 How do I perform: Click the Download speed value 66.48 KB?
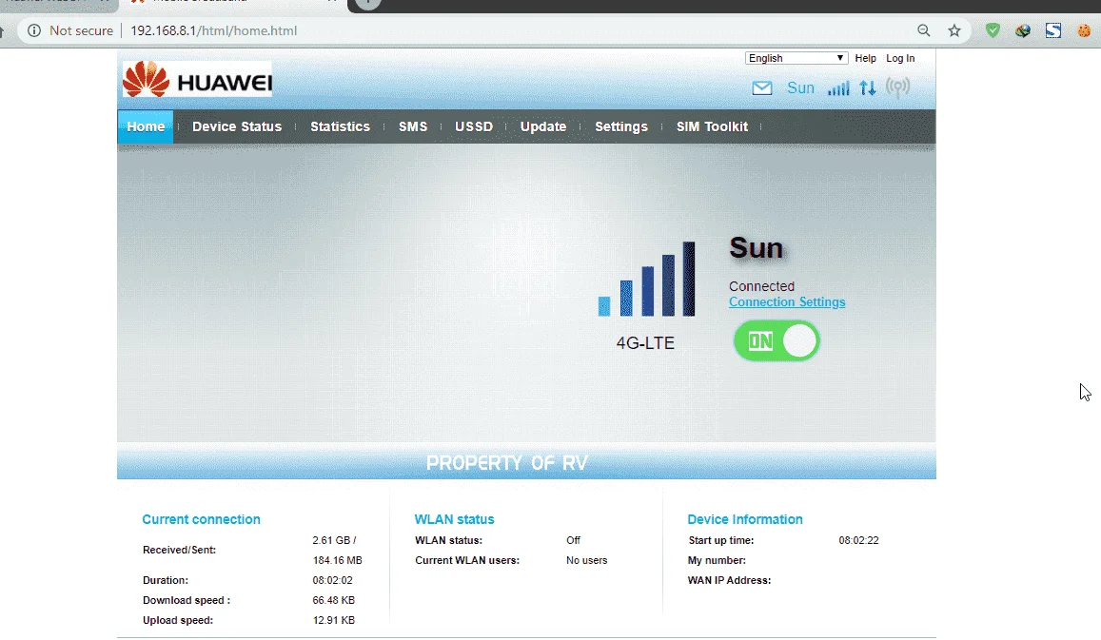point(333,601)
